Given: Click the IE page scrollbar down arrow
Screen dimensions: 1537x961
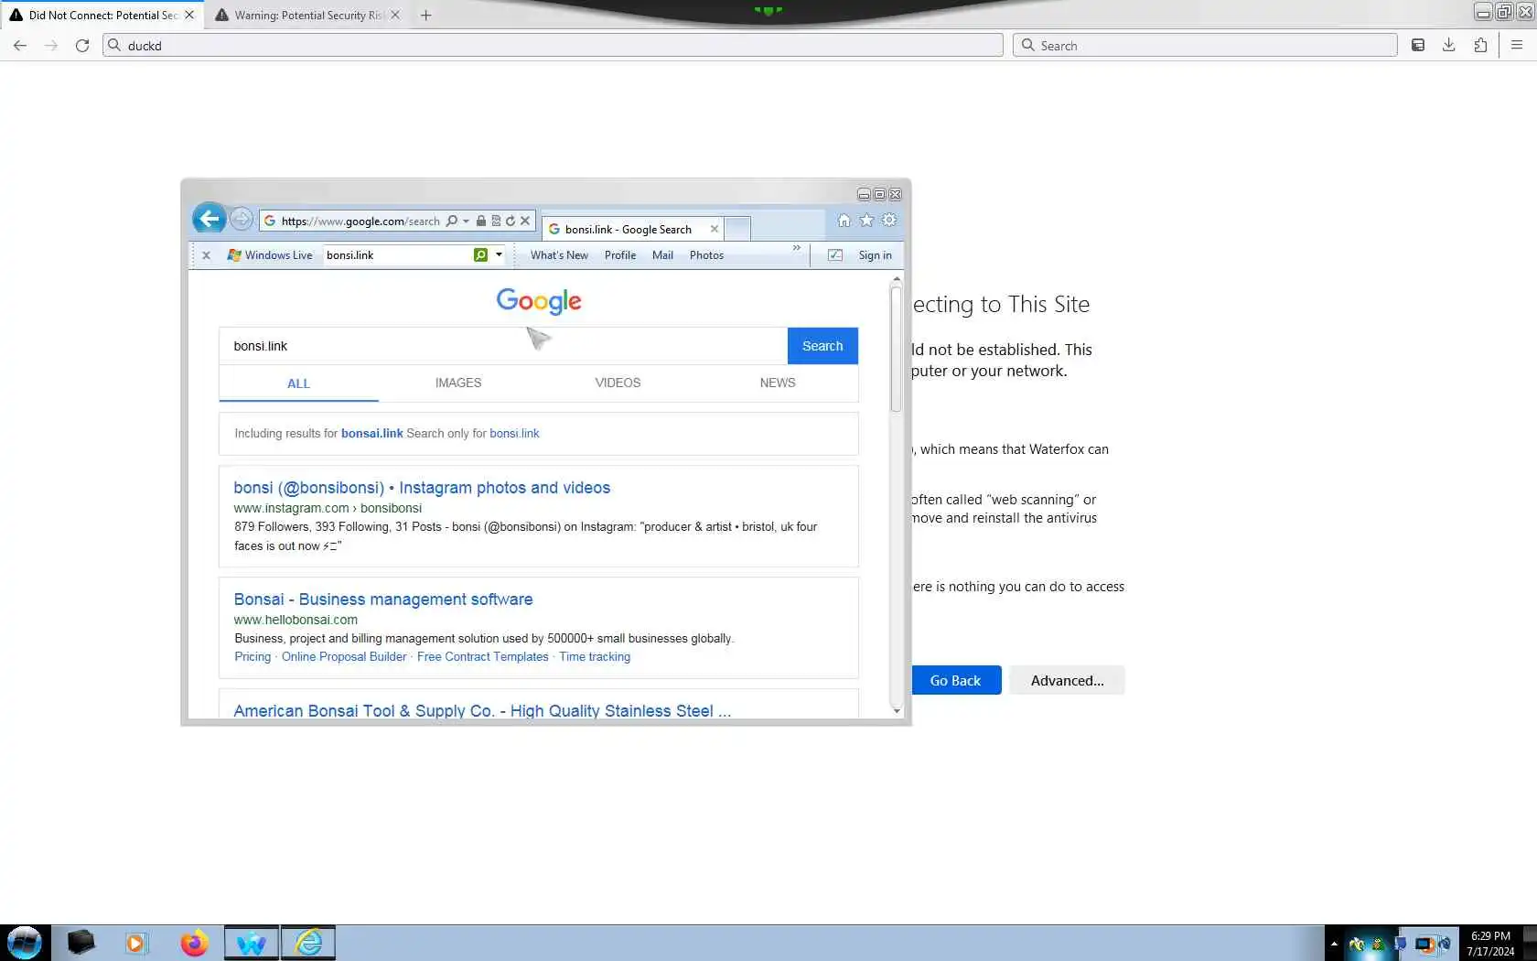Looking at the screenshot, I should [897, 711].
